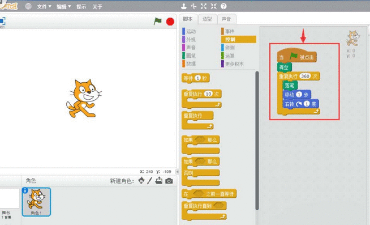Select the 侦测 block category
Image resolution: width=370 pixels, height=225 pixels.
point(228,48)
